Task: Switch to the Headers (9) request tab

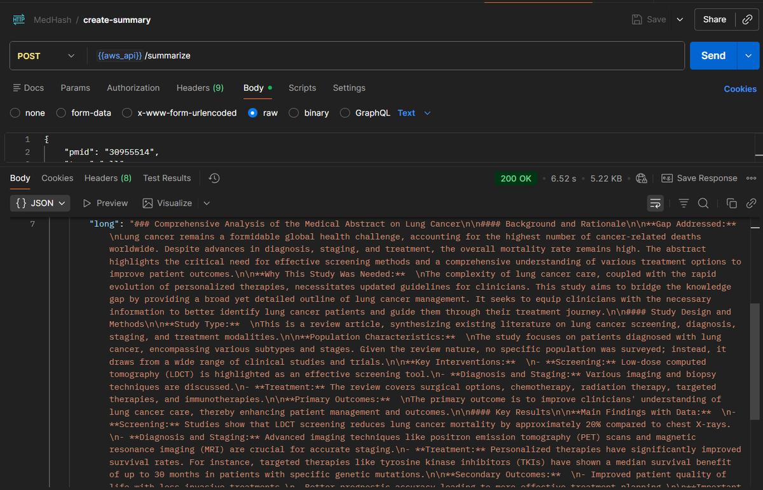Action: pos(200,88)
